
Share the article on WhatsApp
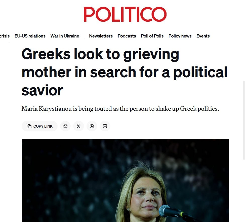click(92, 126)
